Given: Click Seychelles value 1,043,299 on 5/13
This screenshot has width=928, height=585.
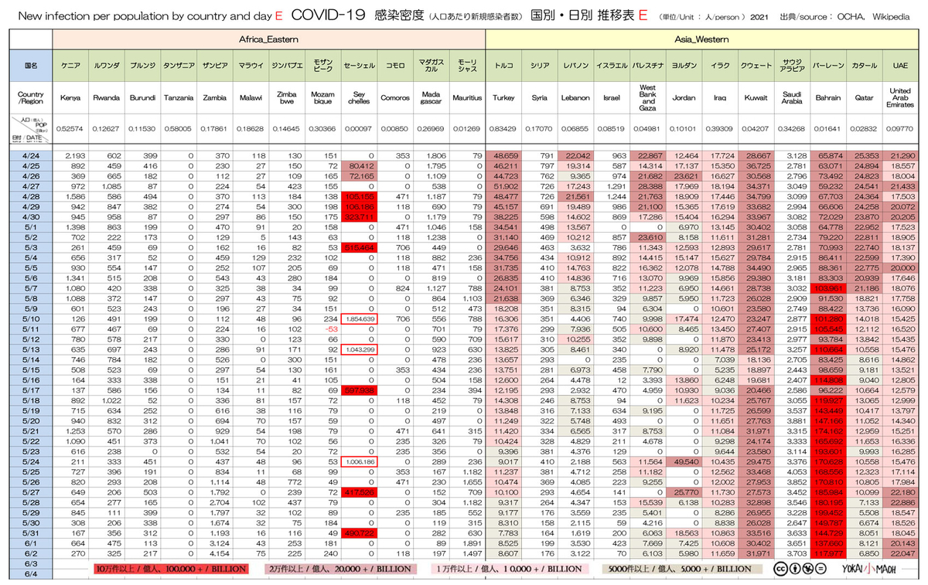Looking at the screenshot, I should point(359,349).
